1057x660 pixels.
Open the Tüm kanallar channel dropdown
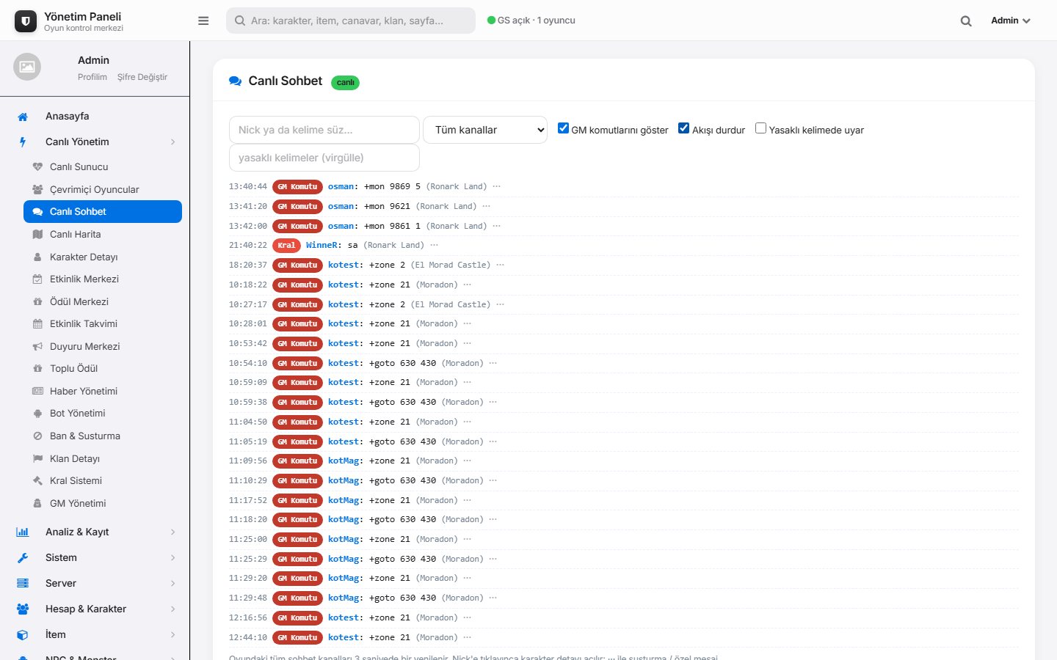[x=485, y=130]
